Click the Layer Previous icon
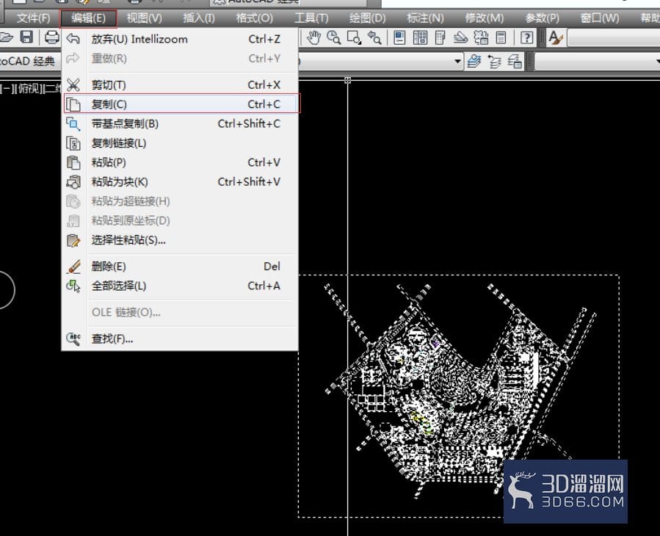This screenshot has width=660, height=536. tap(495, 62)
